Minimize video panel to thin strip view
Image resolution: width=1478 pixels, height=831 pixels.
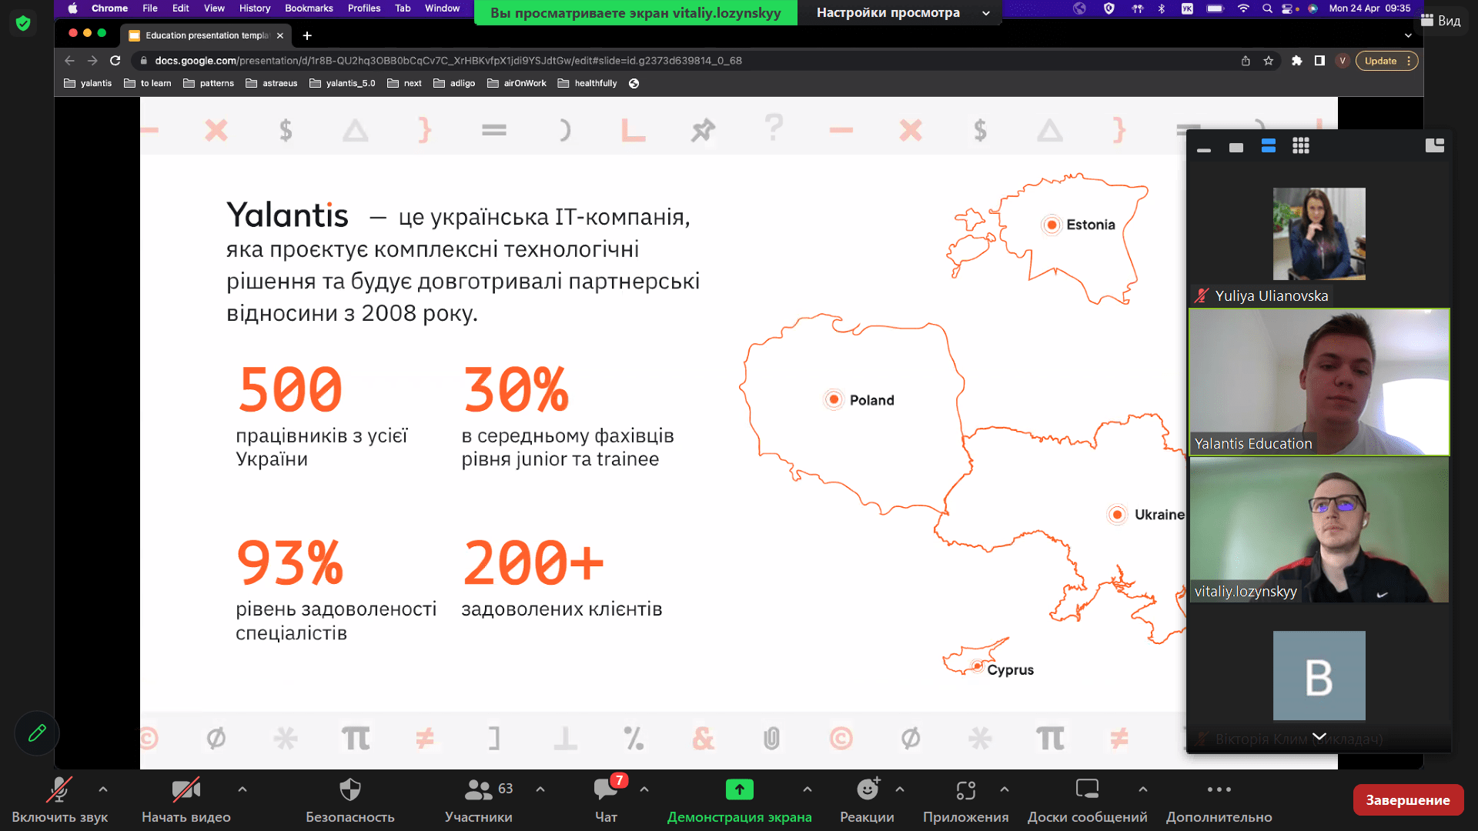tap(1204, 149)
